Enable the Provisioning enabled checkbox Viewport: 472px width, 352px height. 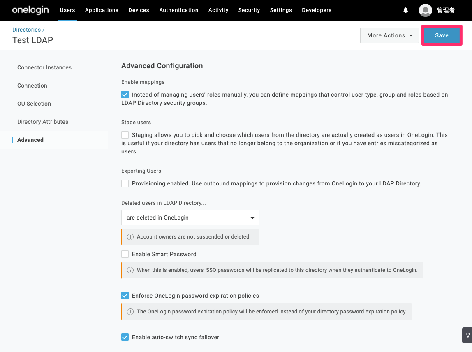click(125, 183)
